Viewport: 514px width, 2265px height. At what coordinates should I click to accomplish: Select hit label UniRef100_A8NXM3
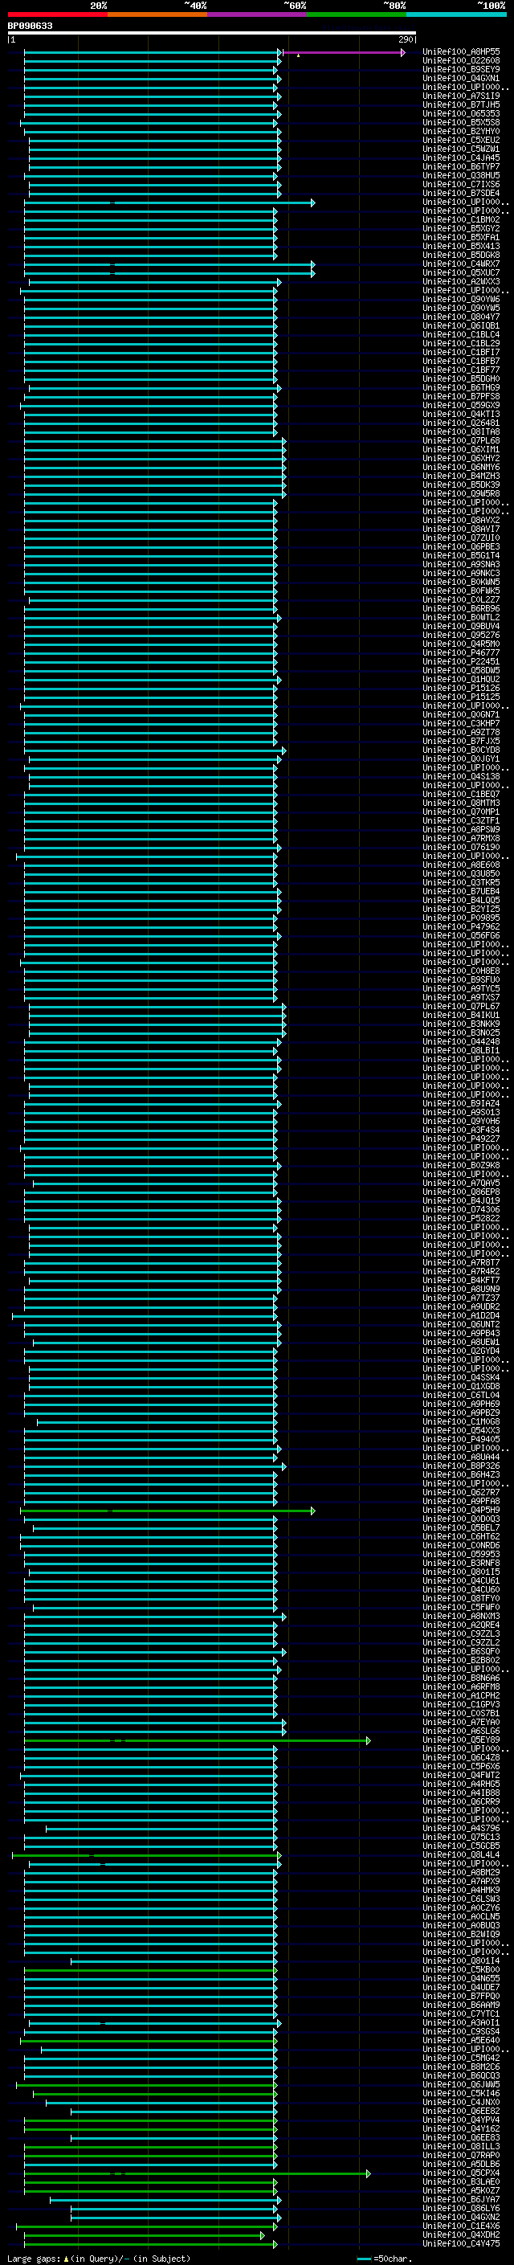click(x=460, y=1616)
